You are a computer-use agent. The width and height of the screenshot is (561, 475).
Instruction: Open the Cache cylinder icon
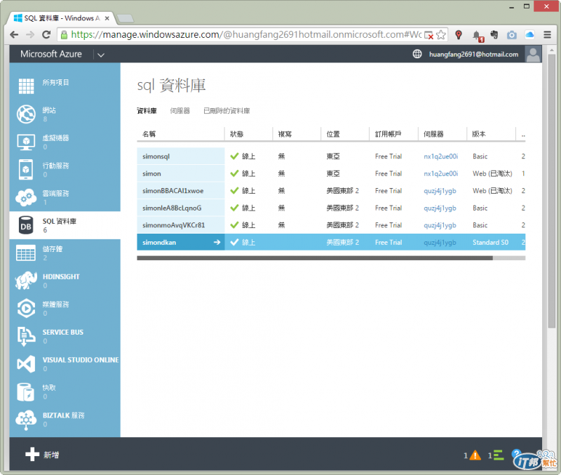coord(26,392)
